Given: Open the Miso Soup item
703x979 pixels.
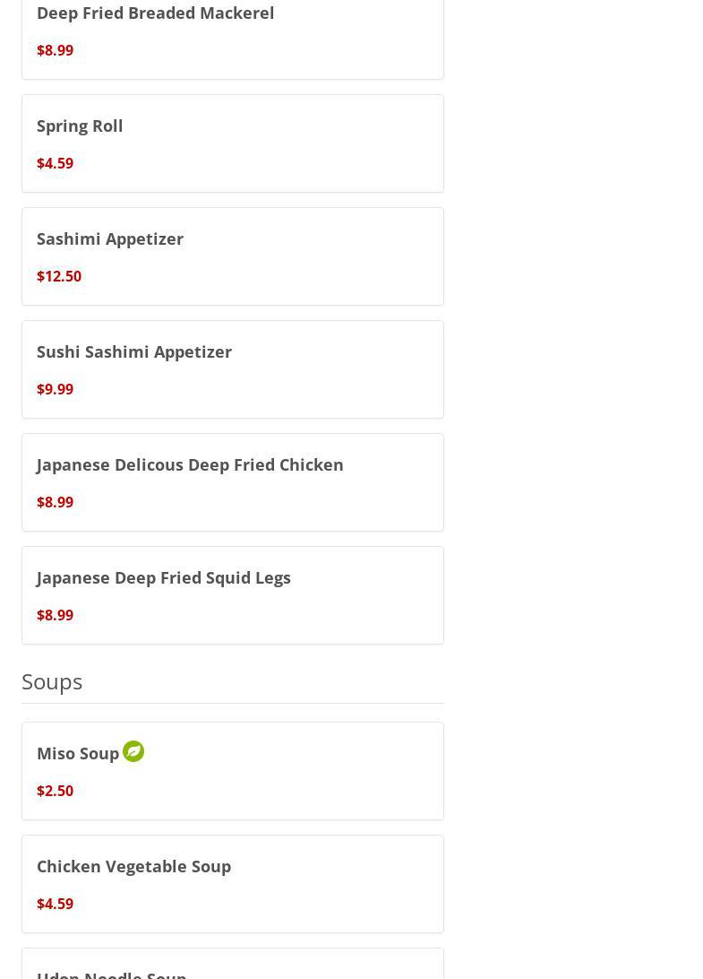Looking at the screenshot, I should [x=78, y=754].
